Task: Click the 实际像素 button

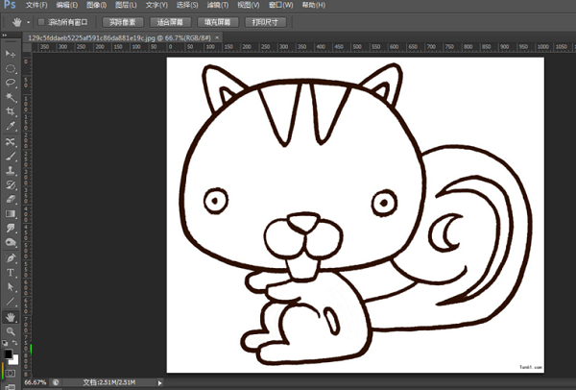Action: click(x=123, y=20)
